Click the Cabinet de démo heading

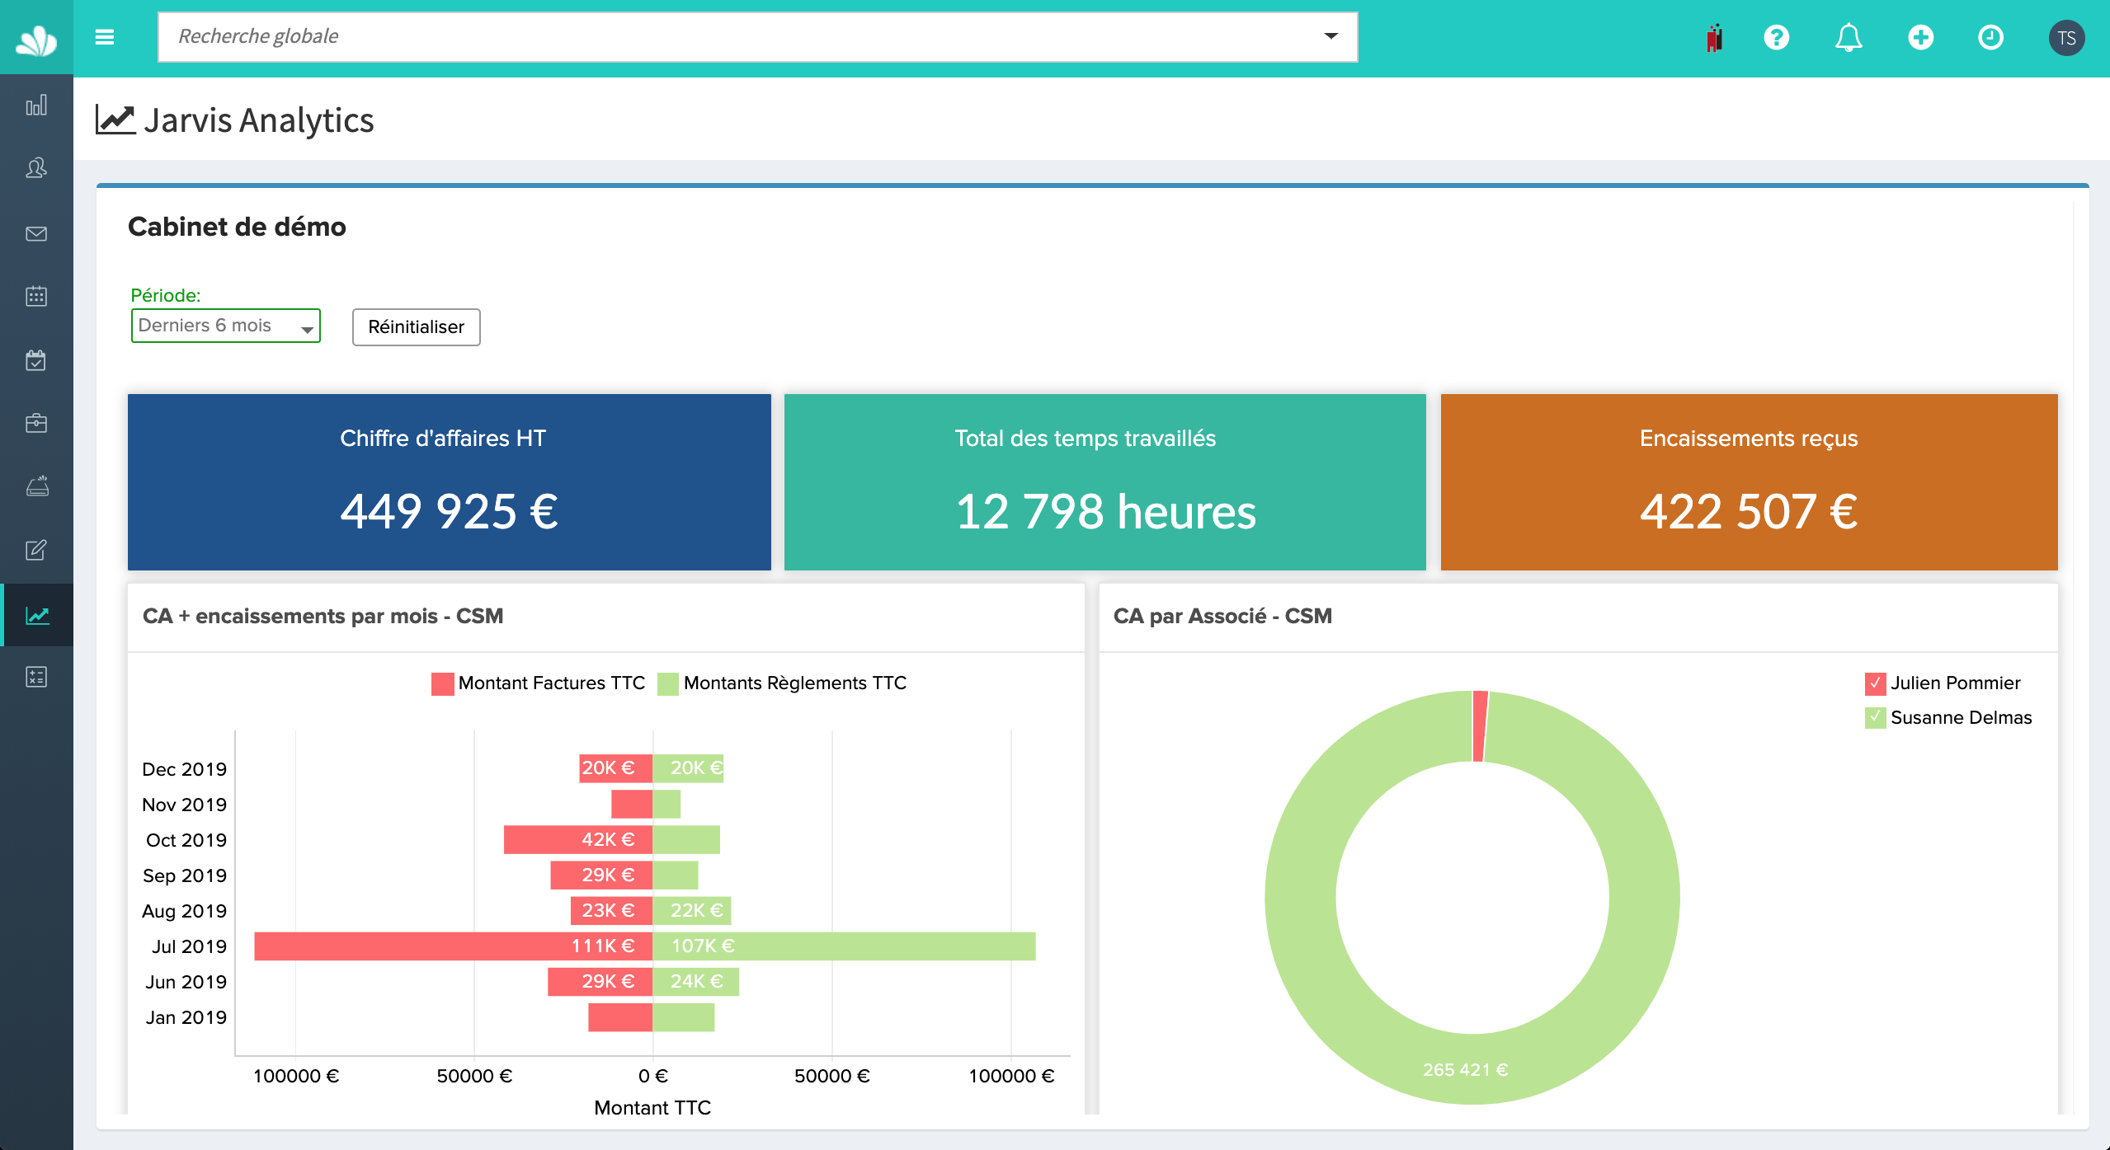point(237,227)
